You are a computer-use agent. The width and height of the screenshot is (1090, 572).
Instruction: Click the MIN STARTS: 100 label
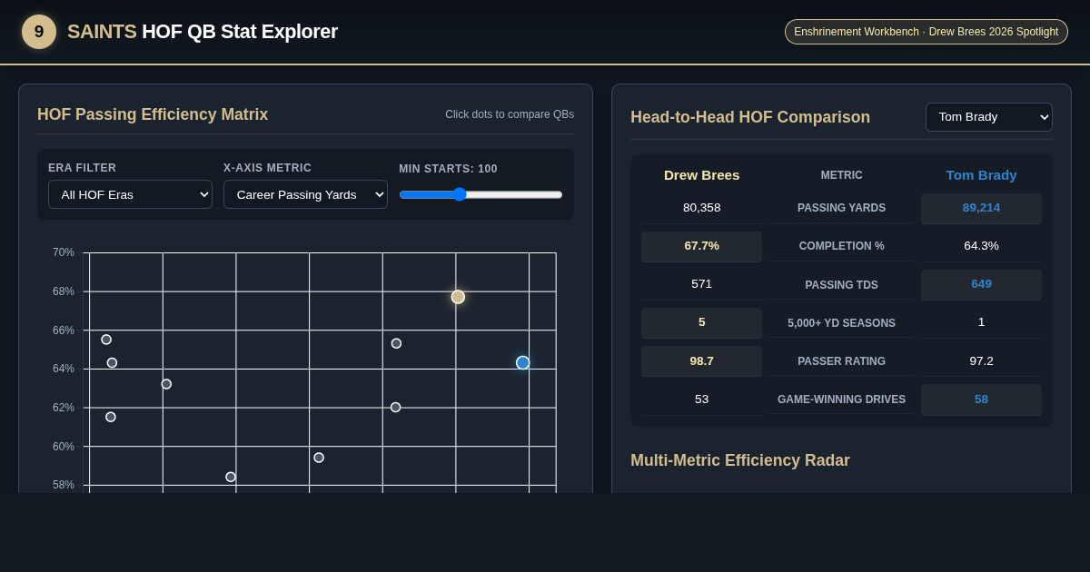448,169
